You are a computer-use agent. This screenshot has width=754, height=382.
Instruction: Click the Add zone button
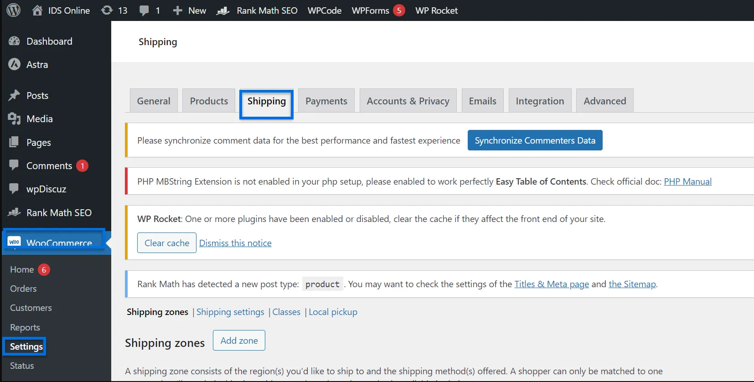coord(239,341)
